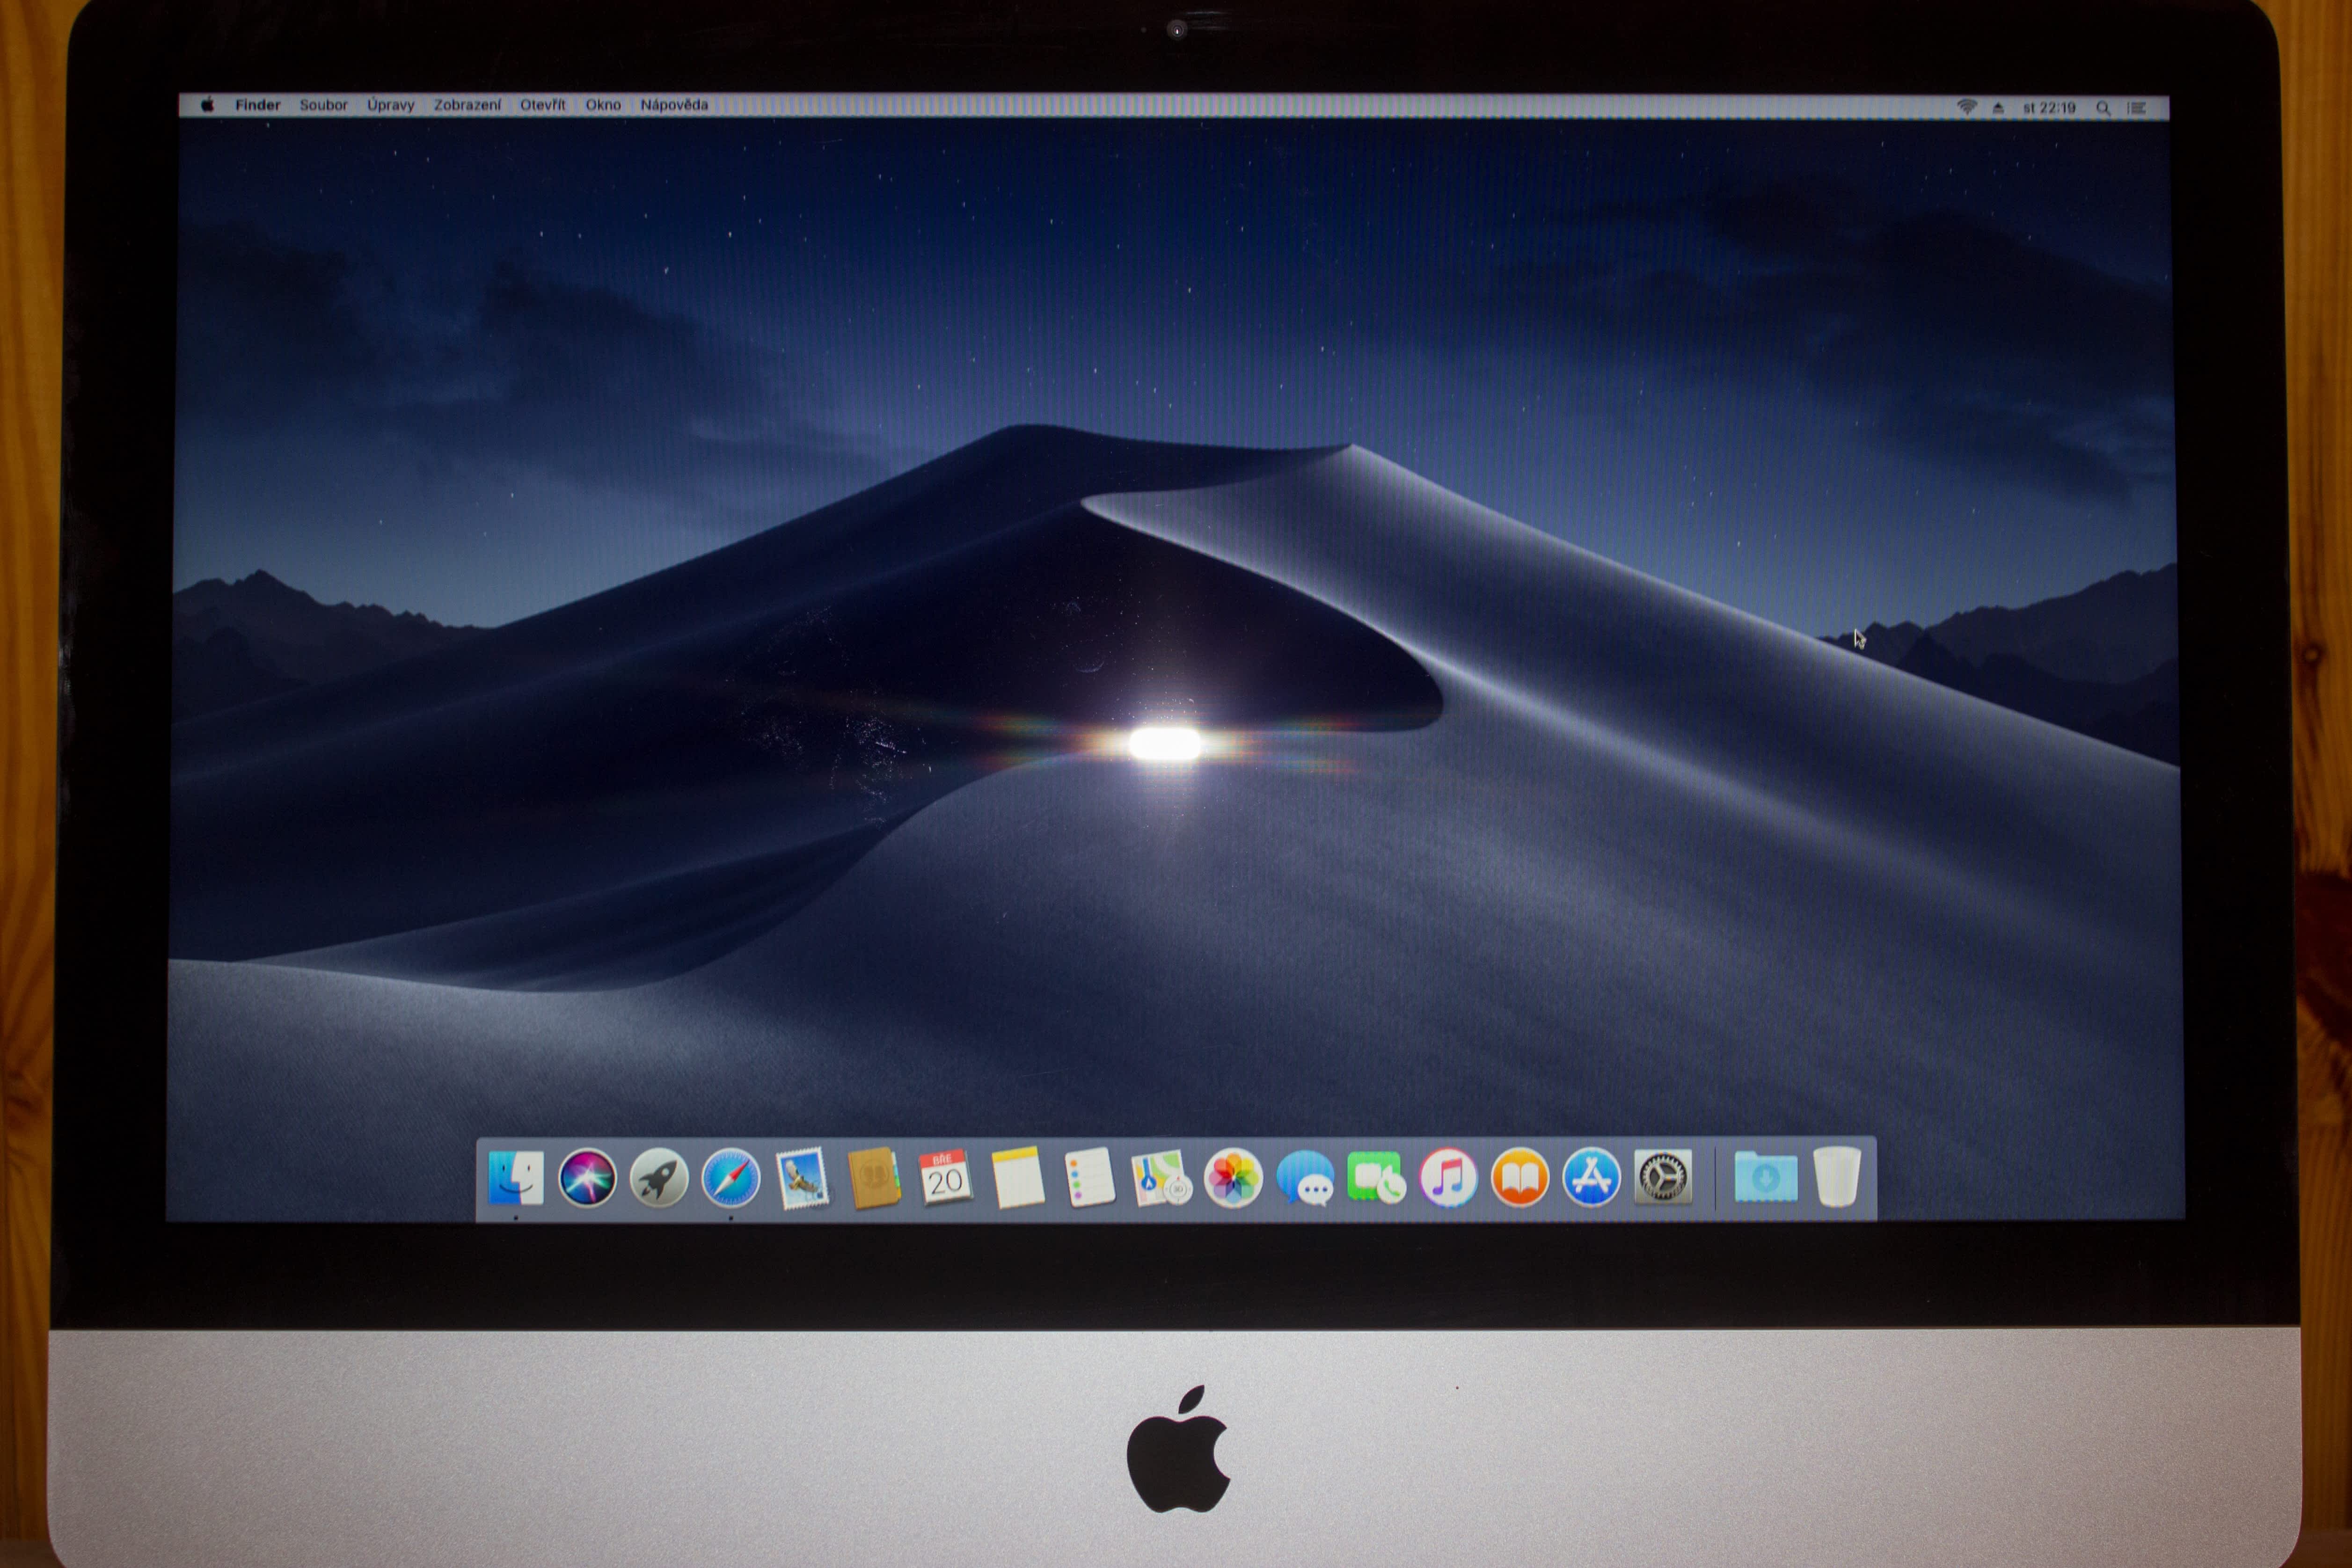Show Notification Center list icon

point(2137,108)
